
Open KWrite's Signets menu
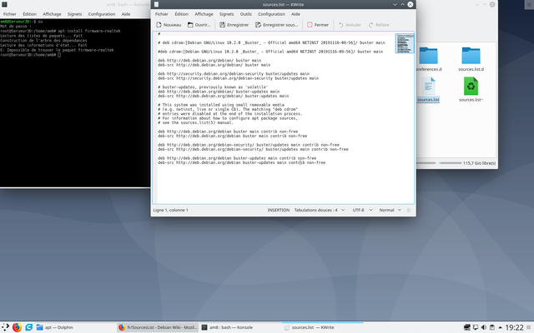click(226, 14)
